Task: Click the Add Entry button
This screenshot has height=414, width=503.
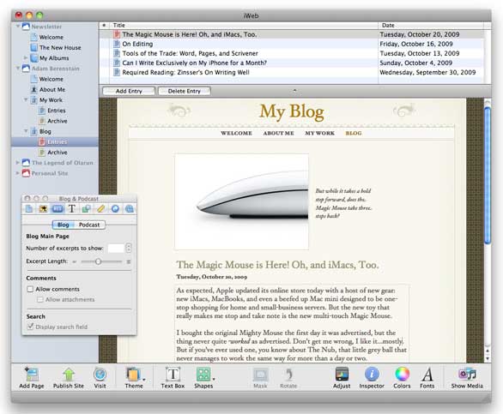Action: 129,91
